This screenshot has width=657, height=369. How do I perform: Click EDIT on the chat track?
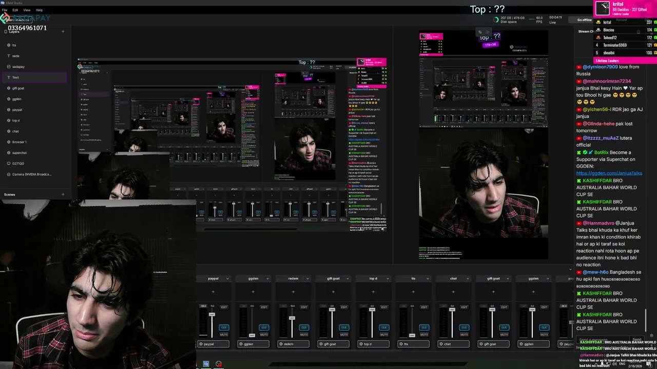[x=464, y=307]
